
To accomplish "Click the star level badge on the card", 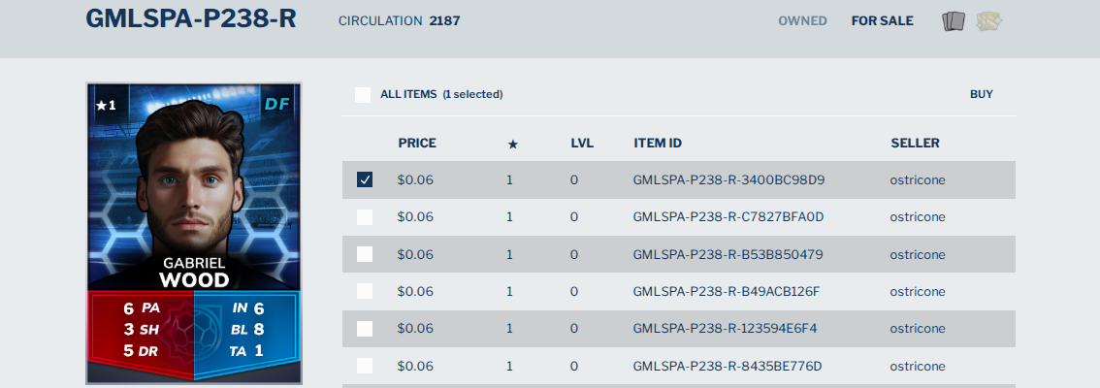I will click(x=106, y=105).
